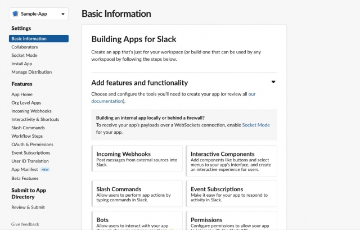Open Incoming Webhooks in sidebar
Screen dimensions: 360x230
[31, 111]
